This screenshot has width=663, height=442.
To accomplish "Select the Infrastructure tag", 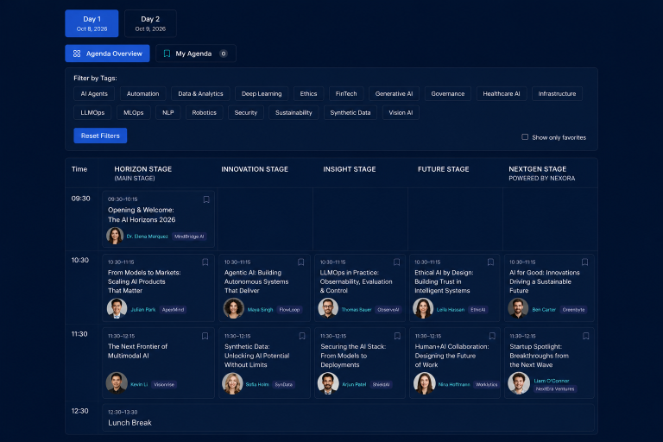I will pyautogui.click(x=557, y=94).
